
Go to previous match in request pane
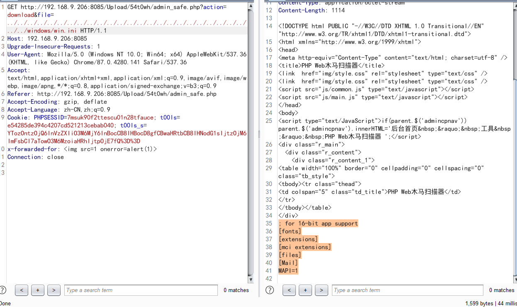[22, 290]
